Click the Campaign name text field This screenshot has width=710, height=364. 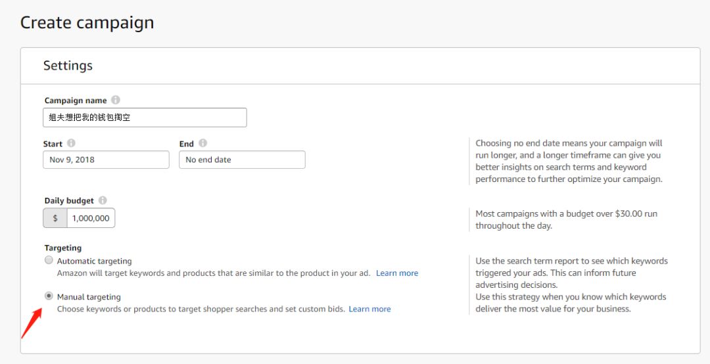[x=145, y=118]
